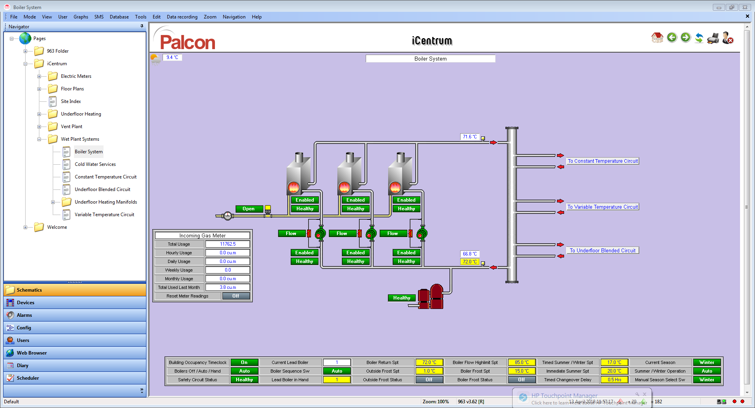Open the Graphs menu

coord(81,17)
